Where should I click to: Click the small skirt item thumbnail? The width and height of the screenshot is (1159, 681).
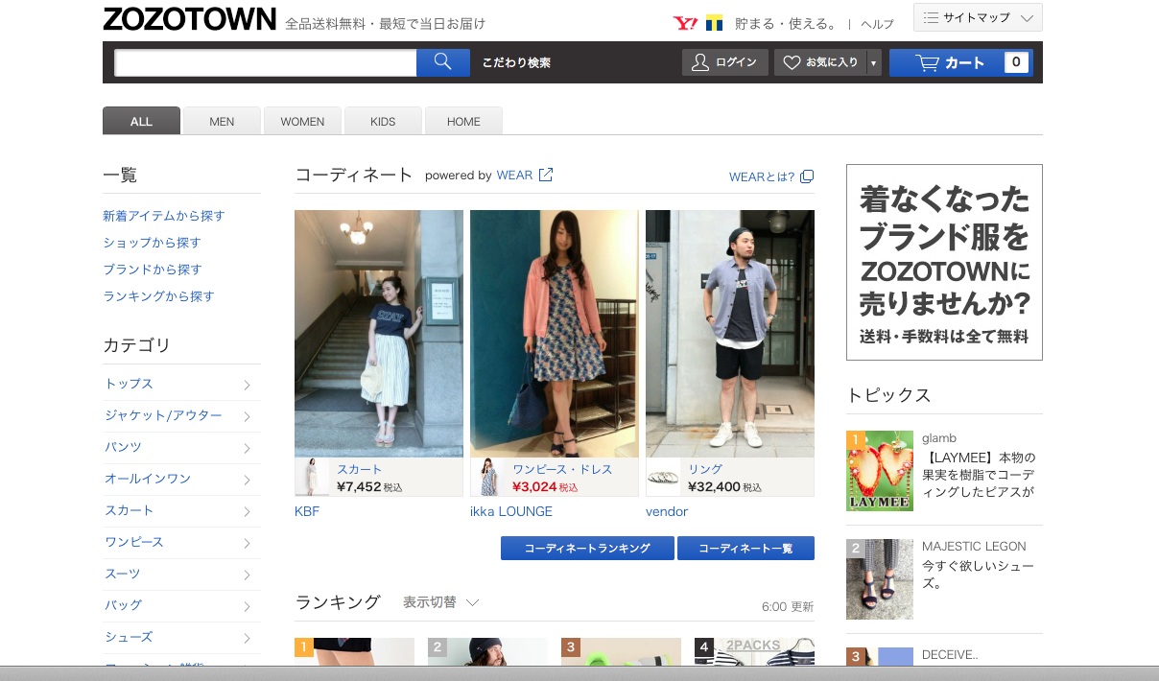[x=312, y=477]
